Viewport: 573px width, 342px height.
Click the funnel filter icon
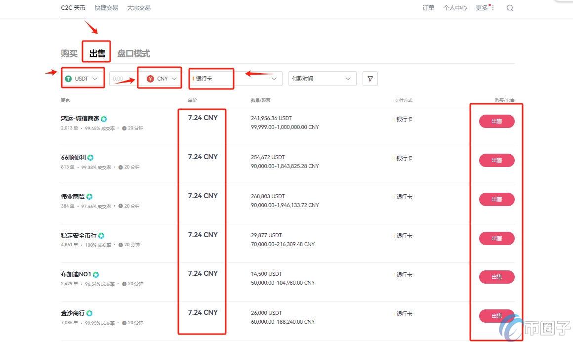coord(370,78)
